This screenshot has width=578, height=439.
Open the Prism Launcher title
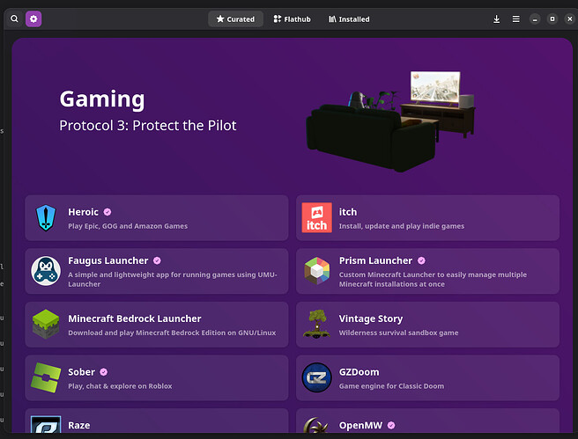[375, 260]
